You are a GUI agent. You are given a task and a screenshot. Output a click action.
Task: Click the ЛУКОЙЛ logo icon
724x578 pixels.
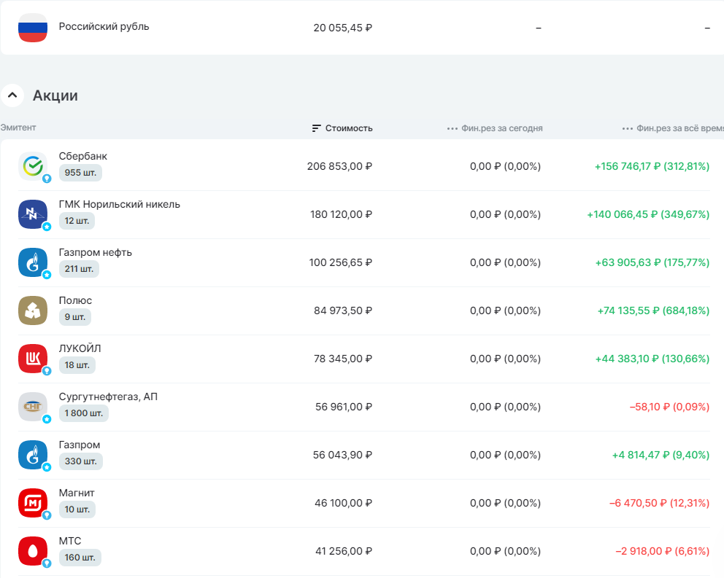[x=33, y=359]
